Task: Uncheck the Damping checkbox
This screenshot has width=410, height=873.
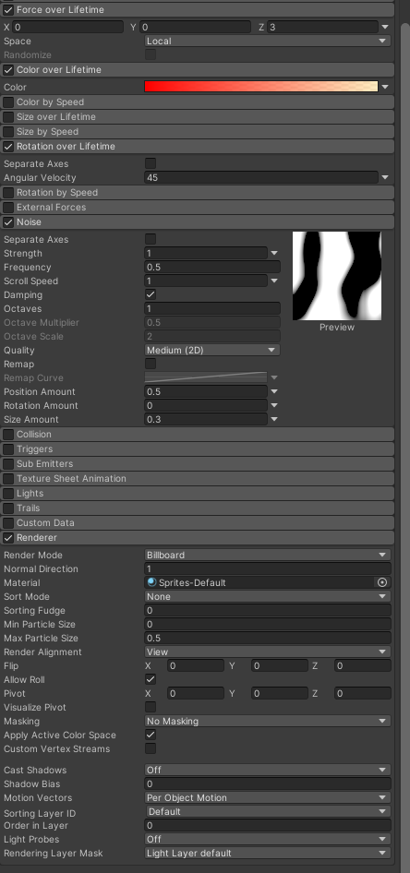Action: (x=151, y=294)
